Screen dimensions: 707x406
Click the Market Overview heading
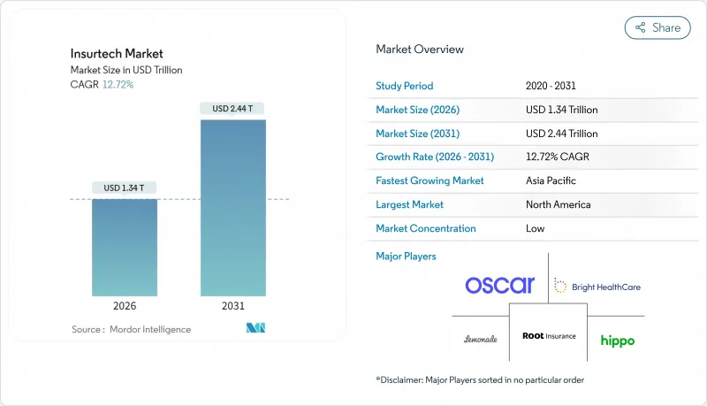coord(420,50)
